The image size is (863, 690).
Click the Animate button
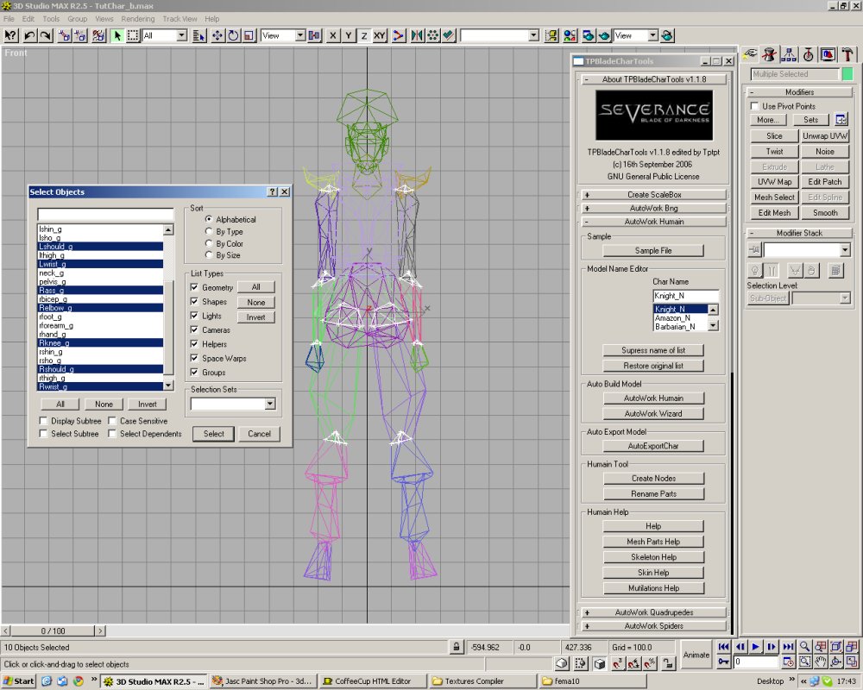[x=696, y=655]
